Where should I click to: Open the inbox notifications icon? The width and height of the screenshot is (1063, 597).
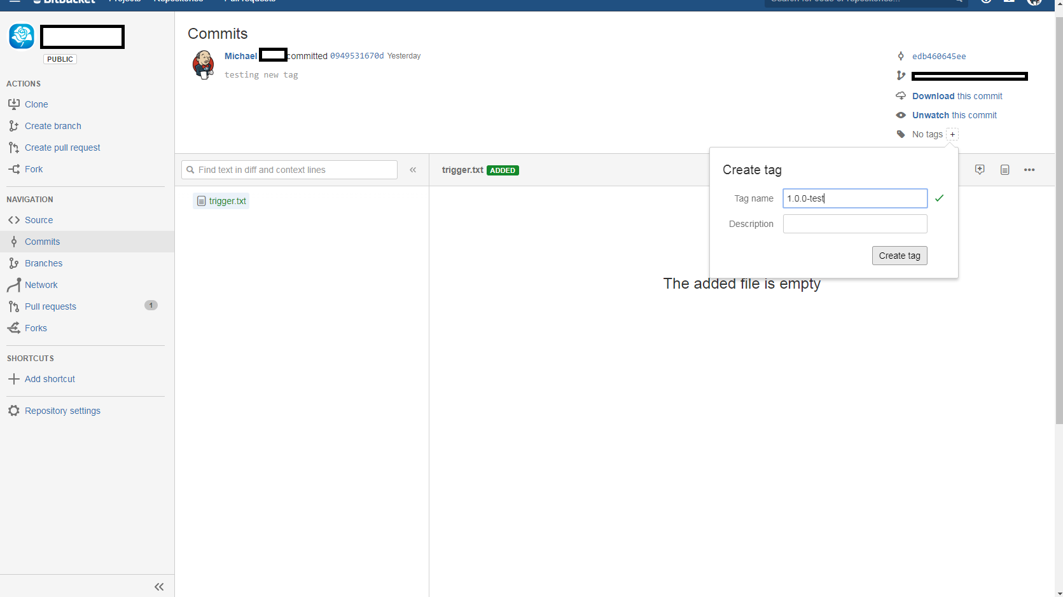[1009, 2]
